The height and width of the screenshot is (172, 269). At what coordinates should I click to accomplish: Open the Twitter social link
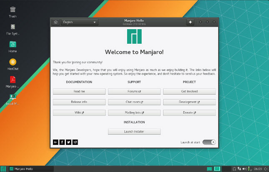pyautogui.click(x=69, y=142)
